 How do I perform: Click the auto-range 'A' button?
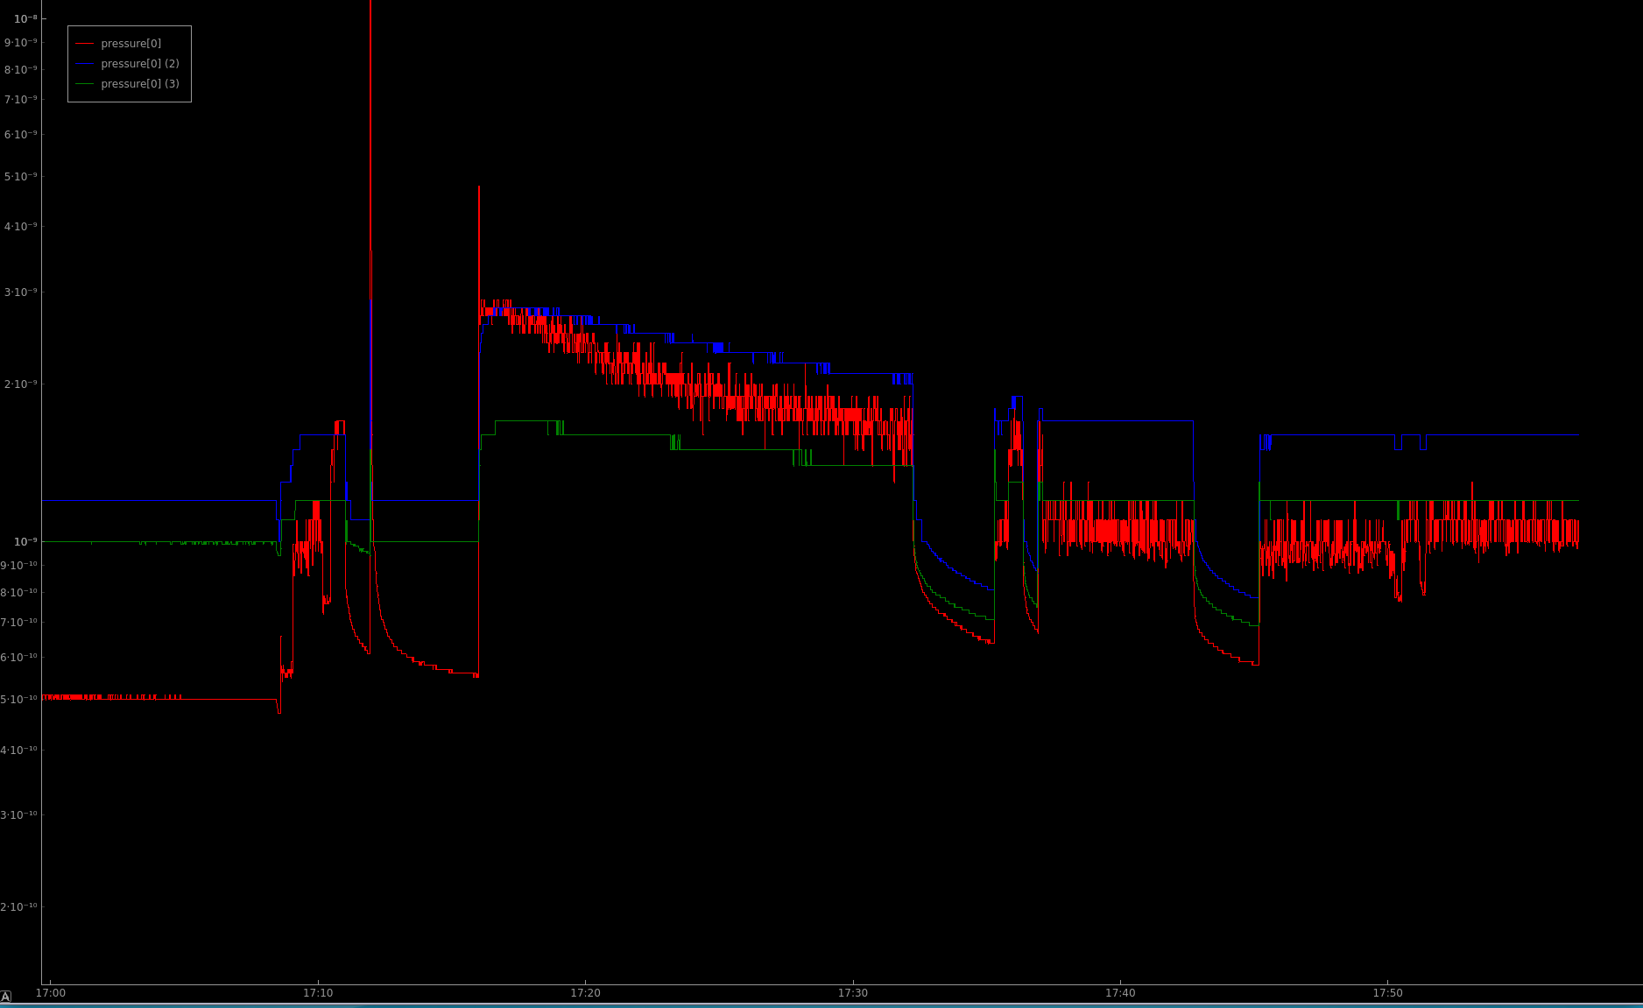6,997
